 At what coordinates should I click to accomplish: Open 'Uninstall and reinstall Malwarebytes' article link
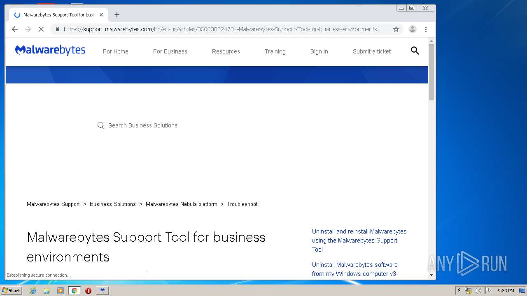pos(359,240)
